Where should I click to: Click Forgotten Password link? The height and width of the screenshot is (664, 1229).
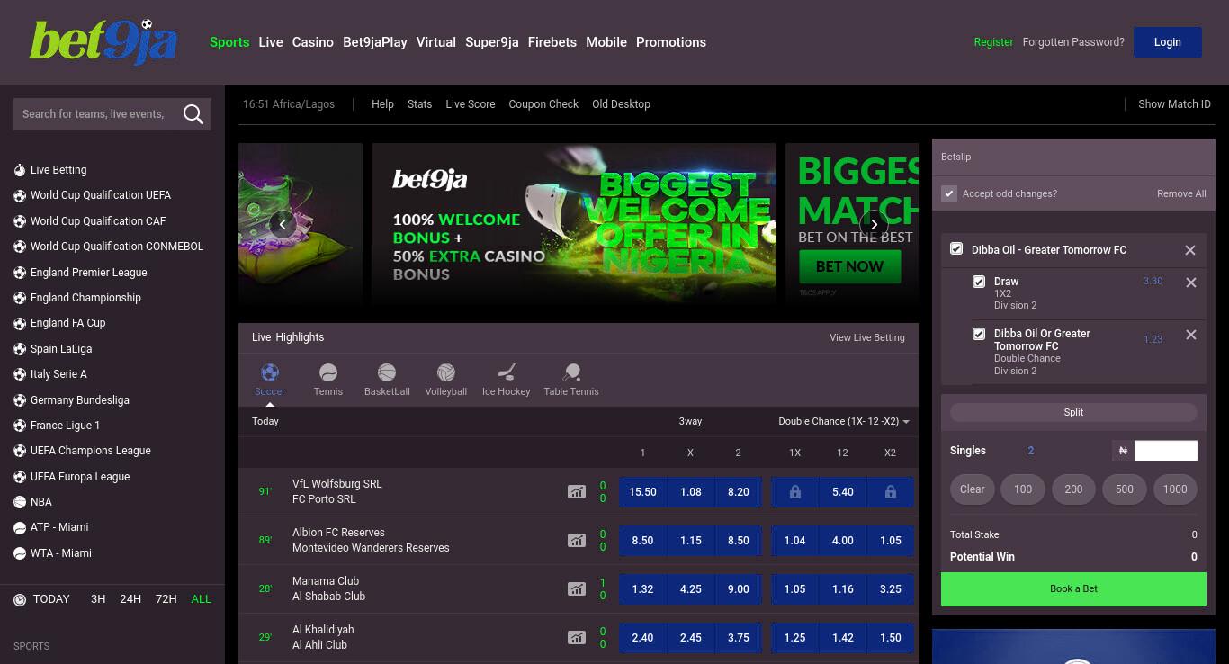click(x=1073, y=42)
